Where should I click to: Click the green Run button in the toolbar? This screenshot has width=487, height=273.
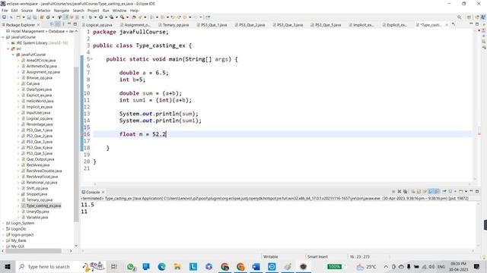[101, 17]
